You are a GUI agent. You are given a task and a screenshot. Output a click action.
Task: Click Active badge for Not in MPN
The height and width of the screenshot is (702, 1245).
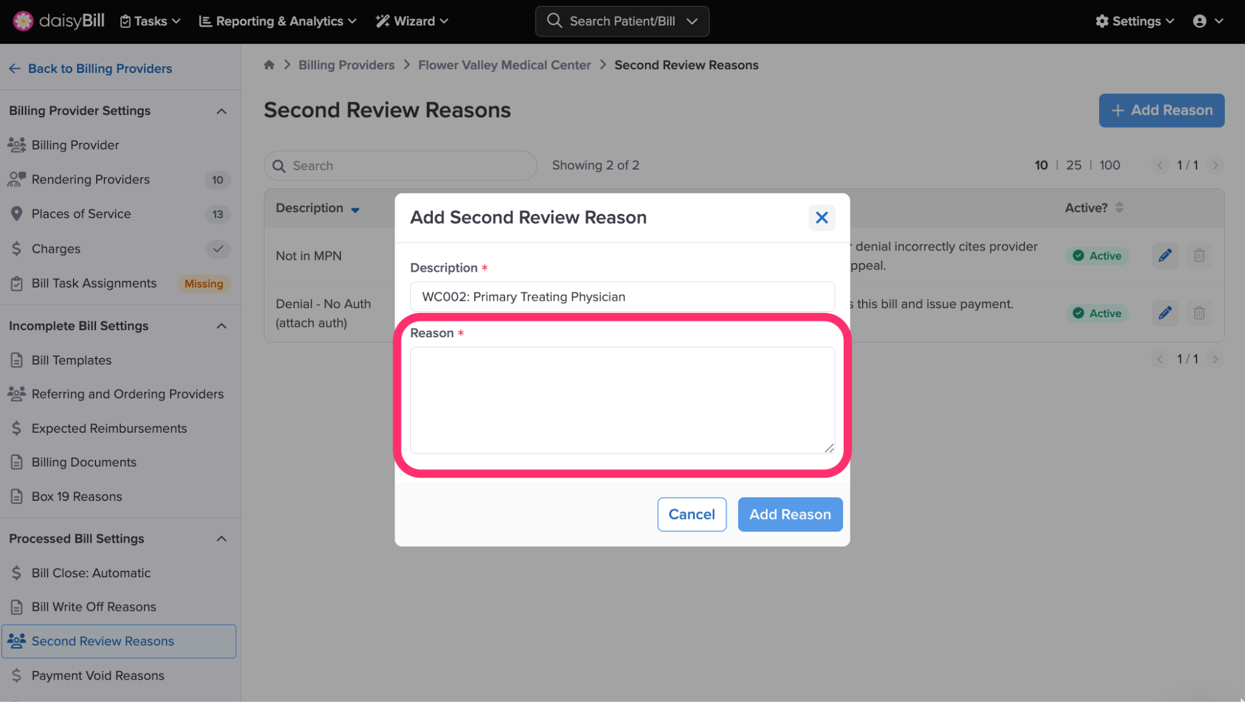[1097, 256]
